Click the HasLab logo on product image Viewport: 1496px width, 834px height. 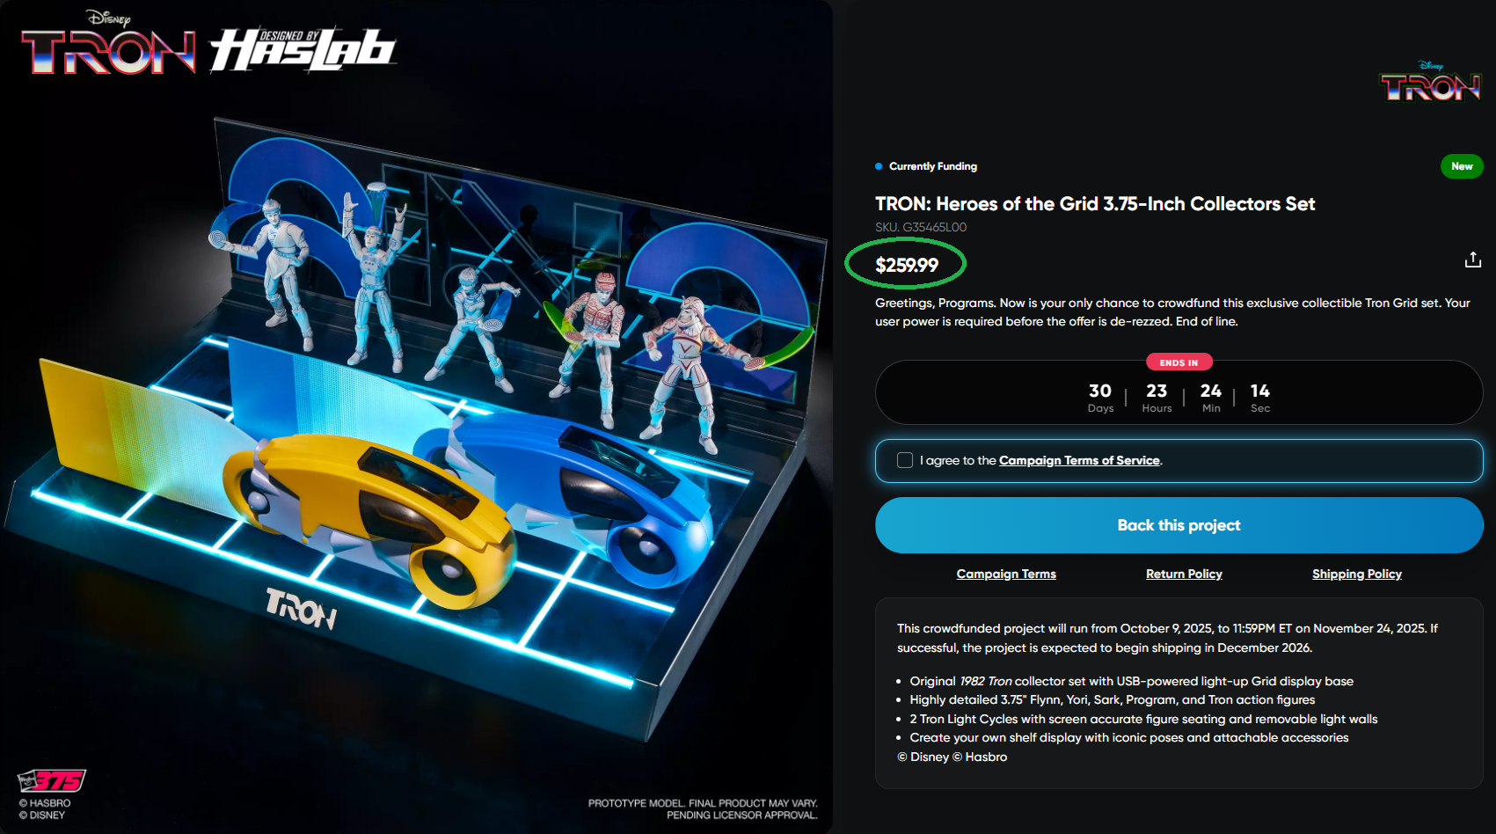303,49
